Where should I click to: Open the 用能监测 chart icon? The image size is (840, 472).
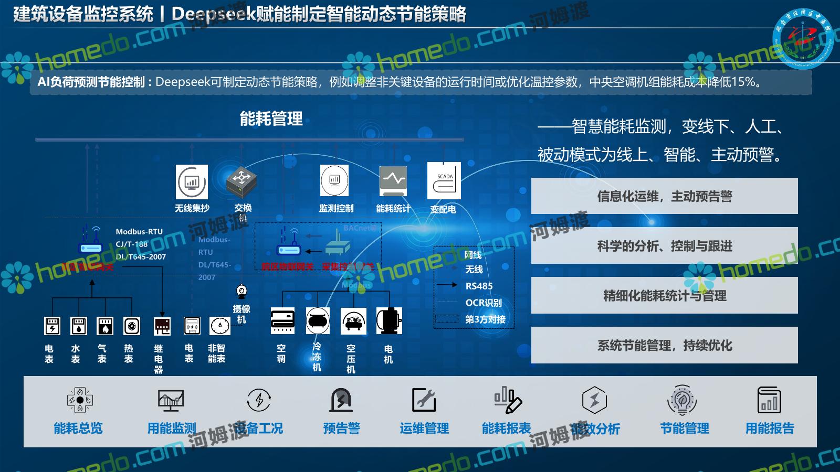tap(171, 400)
